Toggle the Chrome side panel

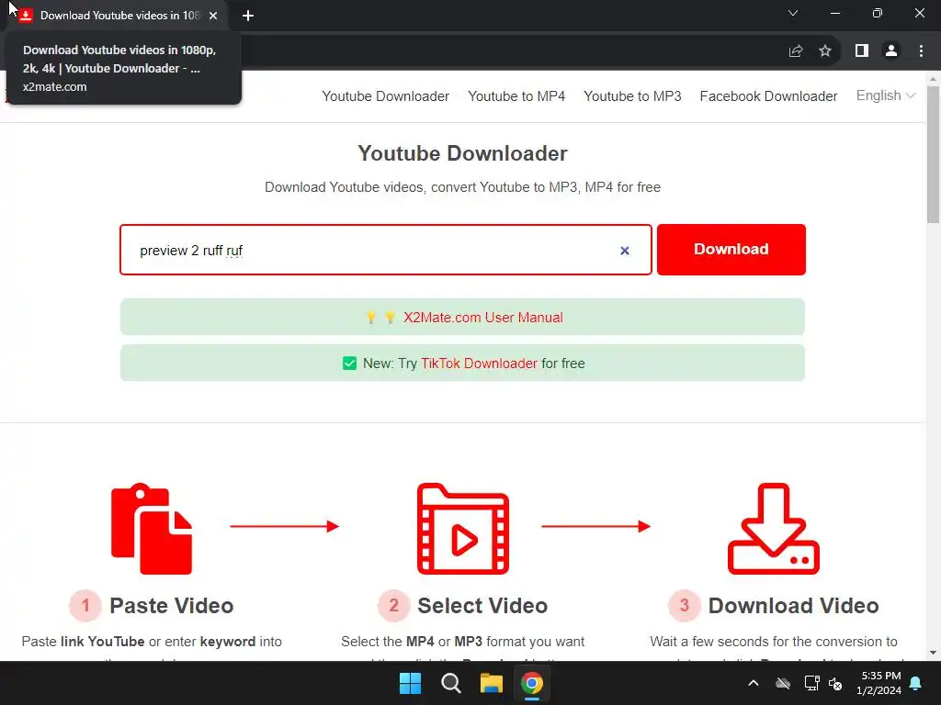click(862, 51)
